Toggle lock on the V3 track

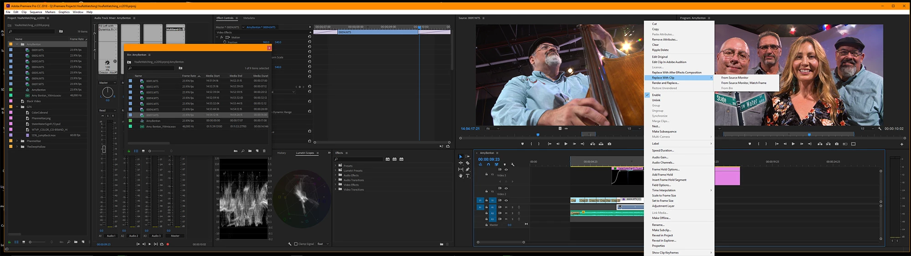[486, 174]
